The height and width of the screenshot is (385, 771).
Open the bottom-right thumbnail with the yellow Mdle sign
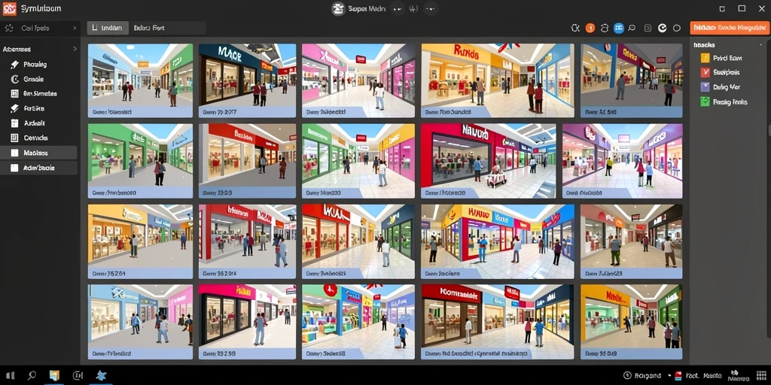632,322
